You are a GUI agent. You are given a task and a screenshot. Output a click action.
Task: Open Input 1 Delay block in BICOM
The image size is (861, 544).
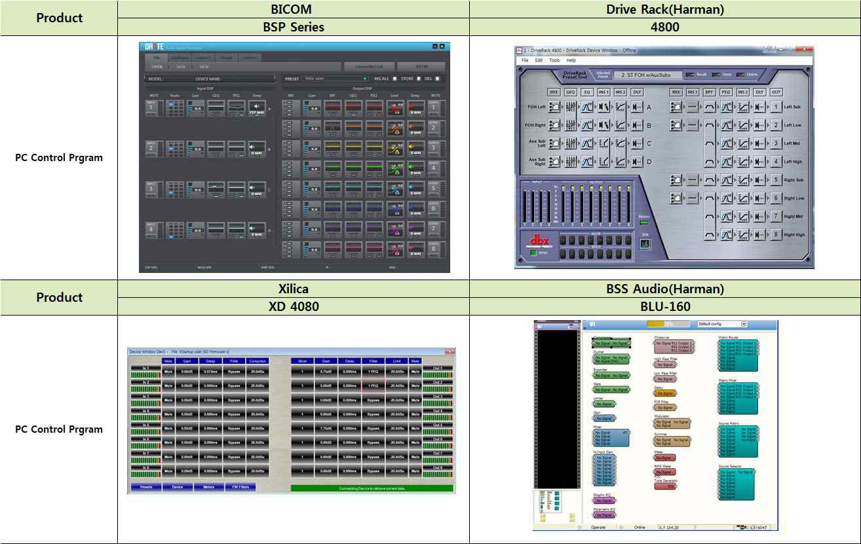pyautogui.click(x=257, y=108)
